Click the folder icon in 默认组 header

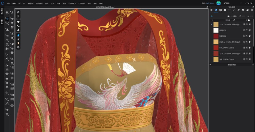point(249,20)
